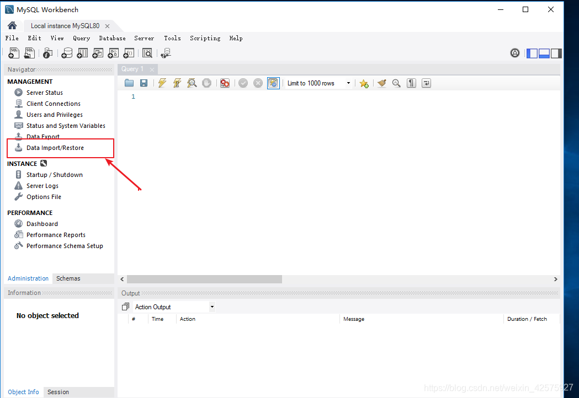Toggle invisible characters pilcrow icon

(411, 83)
